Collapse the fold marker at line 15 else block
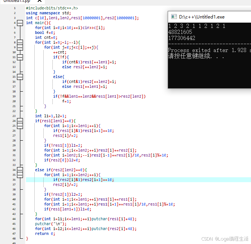 [x=20, y=77]
